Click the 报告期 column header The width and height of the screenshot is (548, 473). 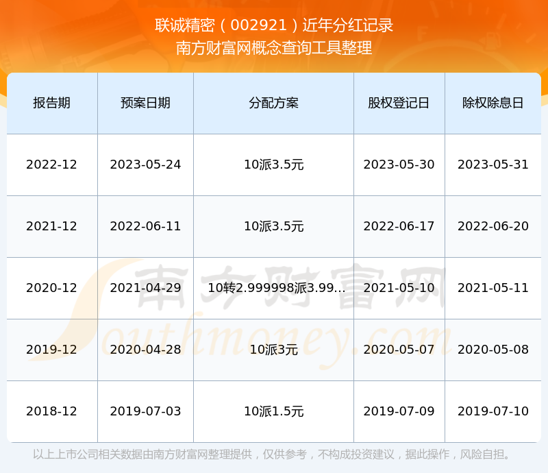(52, 103)
